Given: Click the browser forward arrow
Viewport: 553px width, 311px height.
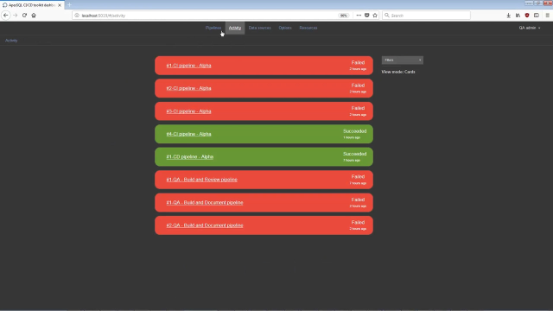Looking at the screenshot, I should pyautogui.click(x=16, y=16).
